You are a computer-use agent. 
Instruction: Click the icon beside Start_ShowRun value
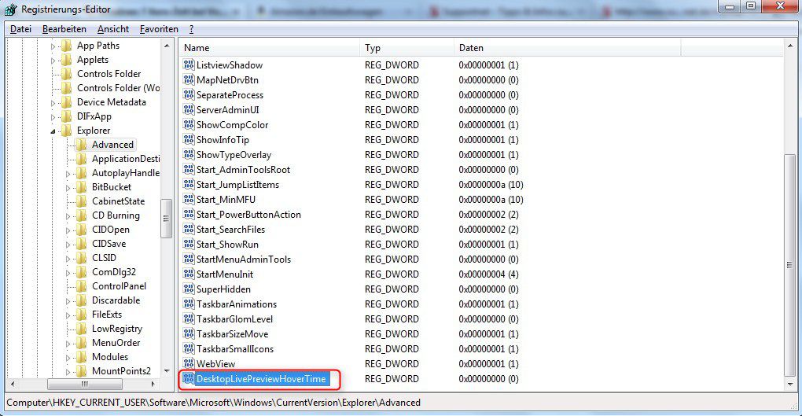[189, 245]
